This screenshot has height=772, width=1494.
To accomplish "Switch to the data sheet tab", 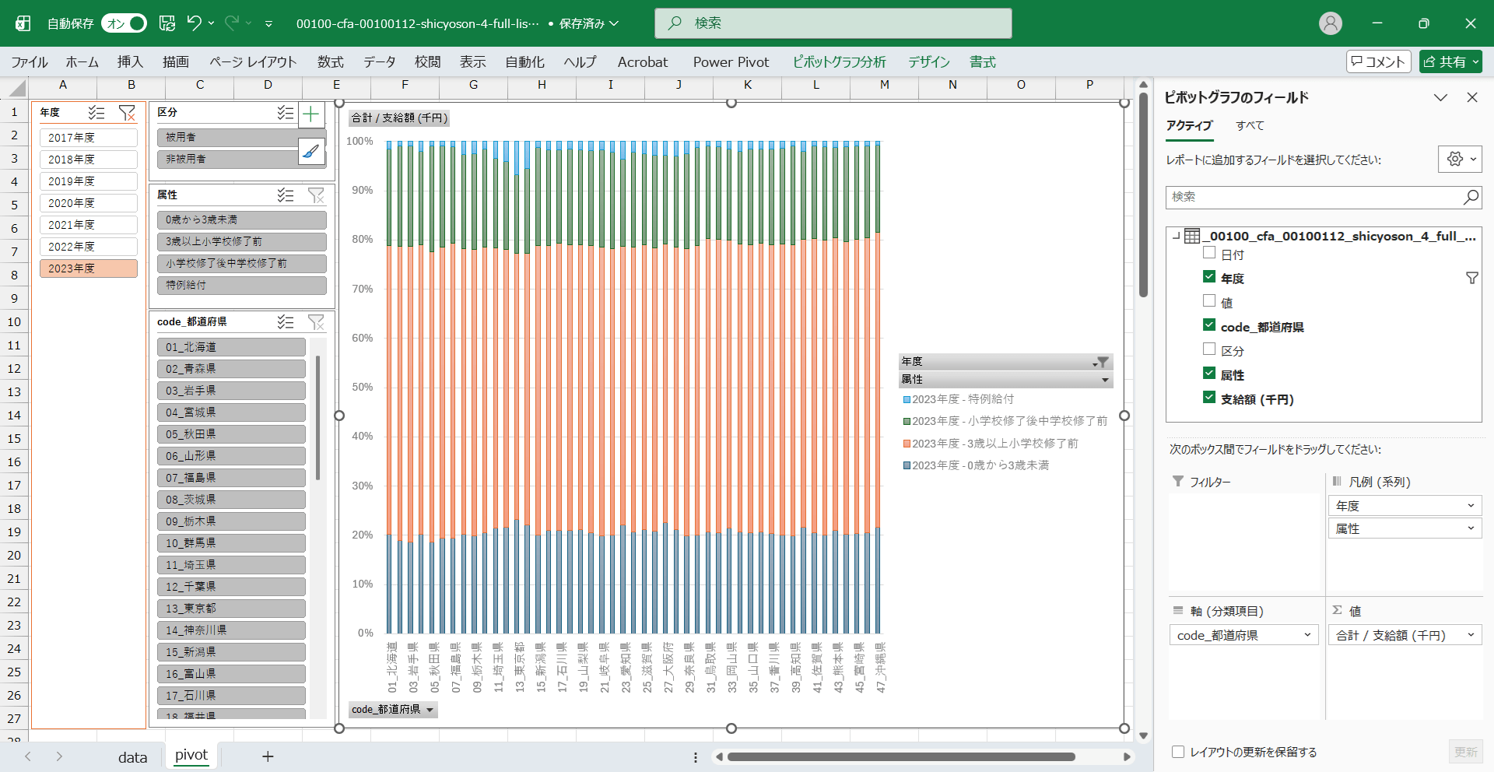I will (132, 756).
